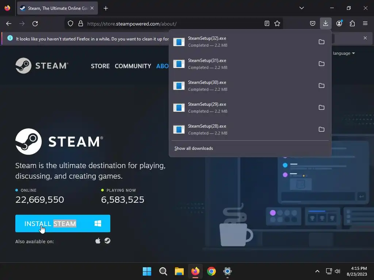The height and width of the screenshot is (280, 374).
Task: Open the SteamSetup(29).exe download entry
Action: pyautogui.click(x=242, y=108)
